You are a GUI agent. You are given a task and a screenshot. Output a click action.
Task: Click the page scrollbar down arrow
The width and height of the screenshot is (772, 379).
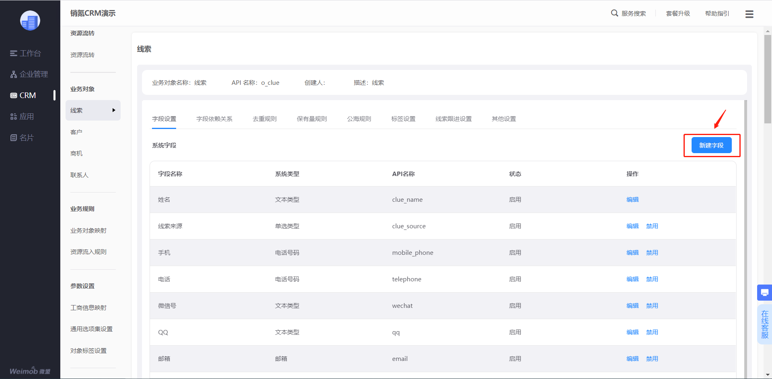tap(768, 375)
